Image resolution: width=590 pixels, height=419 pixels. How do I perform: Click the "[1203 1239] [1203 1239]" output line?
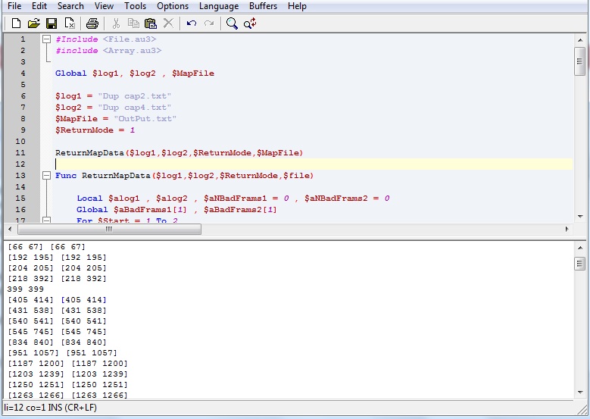[67, 374]
